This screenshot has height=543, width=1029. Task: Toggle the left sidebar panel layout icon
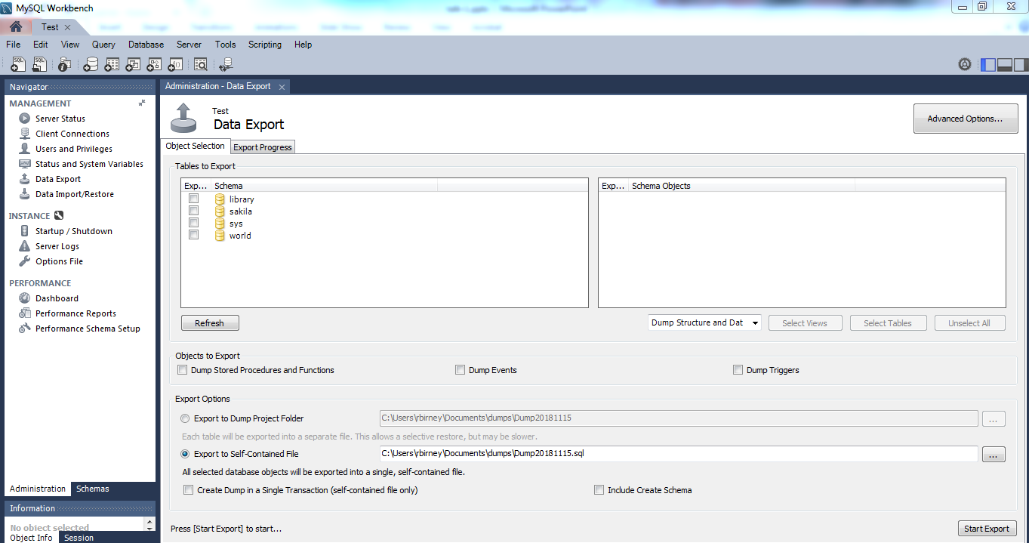[x=987, y=64]
